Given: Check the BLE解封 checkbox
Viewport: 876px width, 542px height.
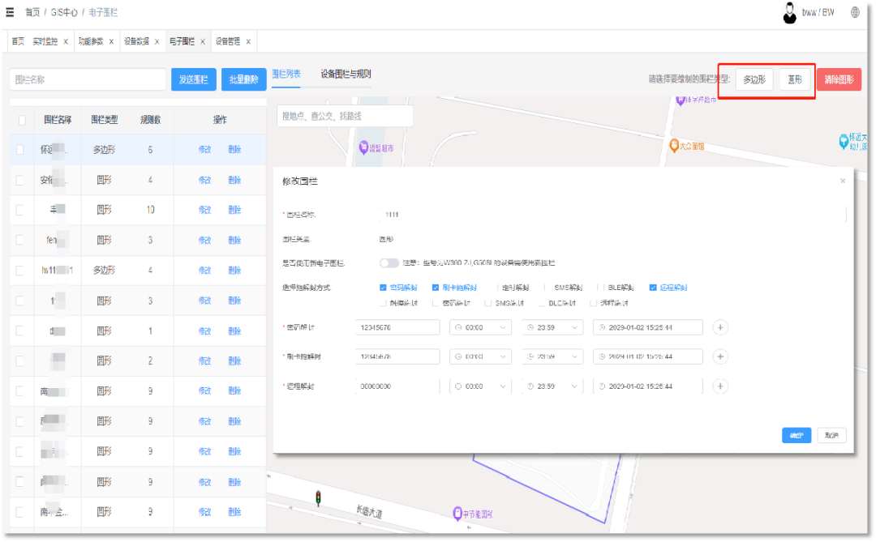Looking at the screenshot, I should [599, 288].
